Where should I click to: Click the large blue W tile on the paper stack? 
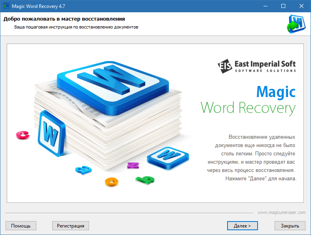pyautogui.click(x=113, y=88)
